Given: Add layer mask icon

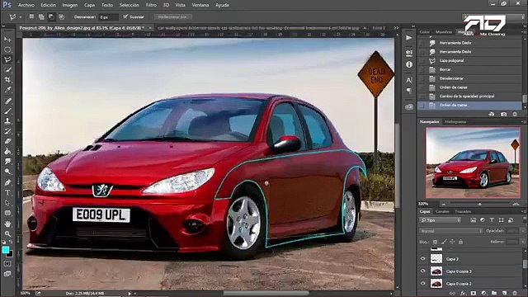Looking at the screenshot, I should coord(474,294).
